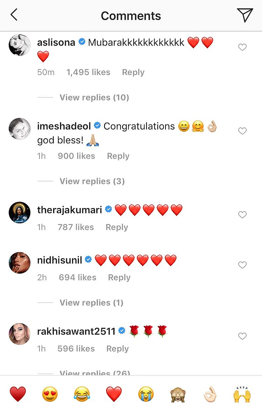The image size is (262, 415).
Task: Expand View replies (10) under aslisona
Action: [x=94, y=97]
